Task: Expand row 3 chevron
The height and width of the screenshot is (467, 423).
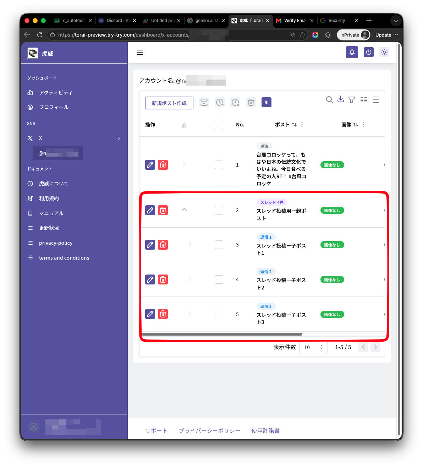Action: point(190,244)
